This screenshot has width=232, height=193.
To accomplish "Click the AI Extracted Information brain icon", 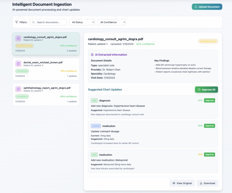I will click(x=92, y=55).
